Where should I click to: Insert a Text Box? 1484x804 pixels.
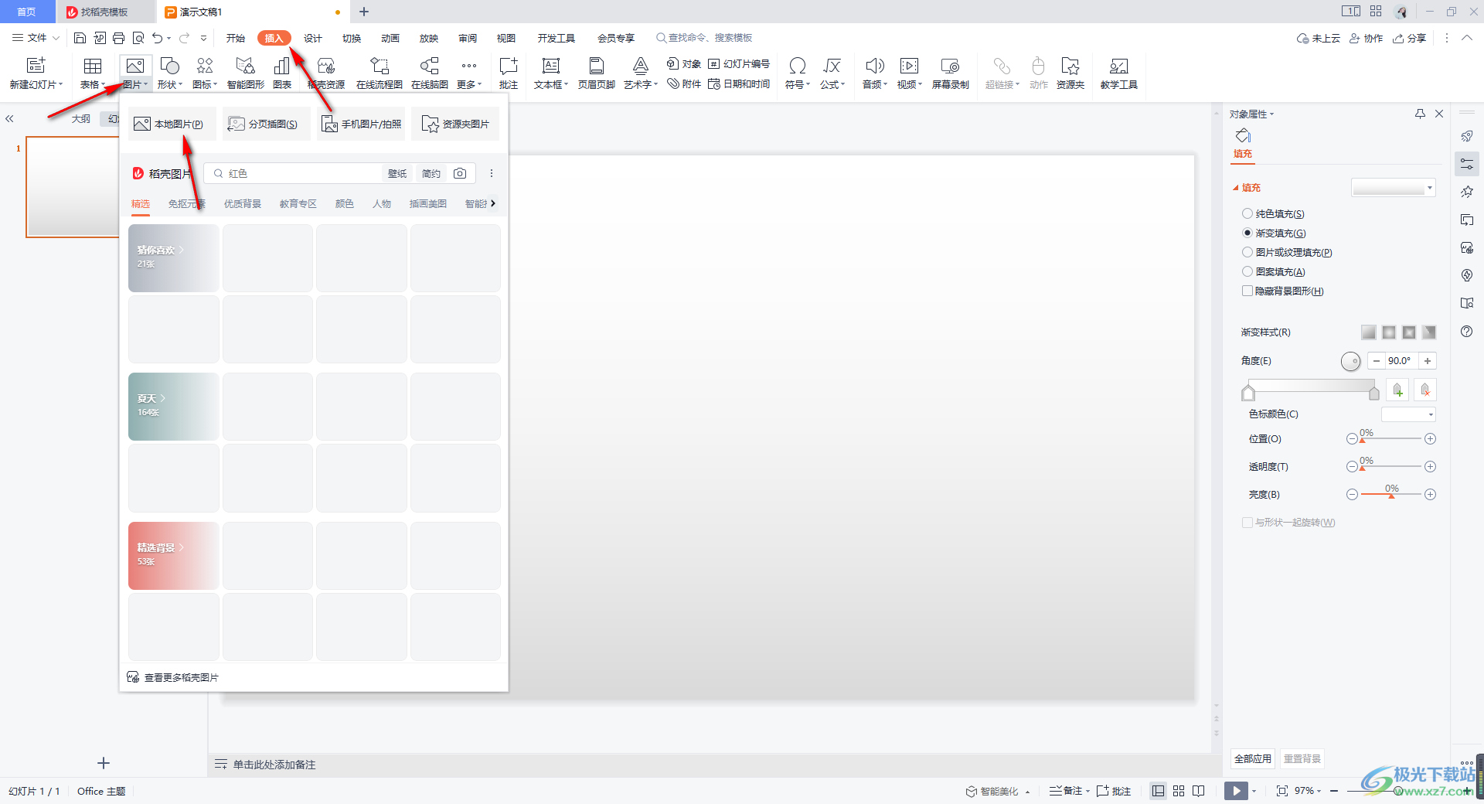tap(551, 73)
